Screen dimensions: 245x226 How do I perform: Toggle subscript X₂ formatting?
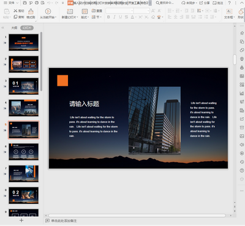146,17
